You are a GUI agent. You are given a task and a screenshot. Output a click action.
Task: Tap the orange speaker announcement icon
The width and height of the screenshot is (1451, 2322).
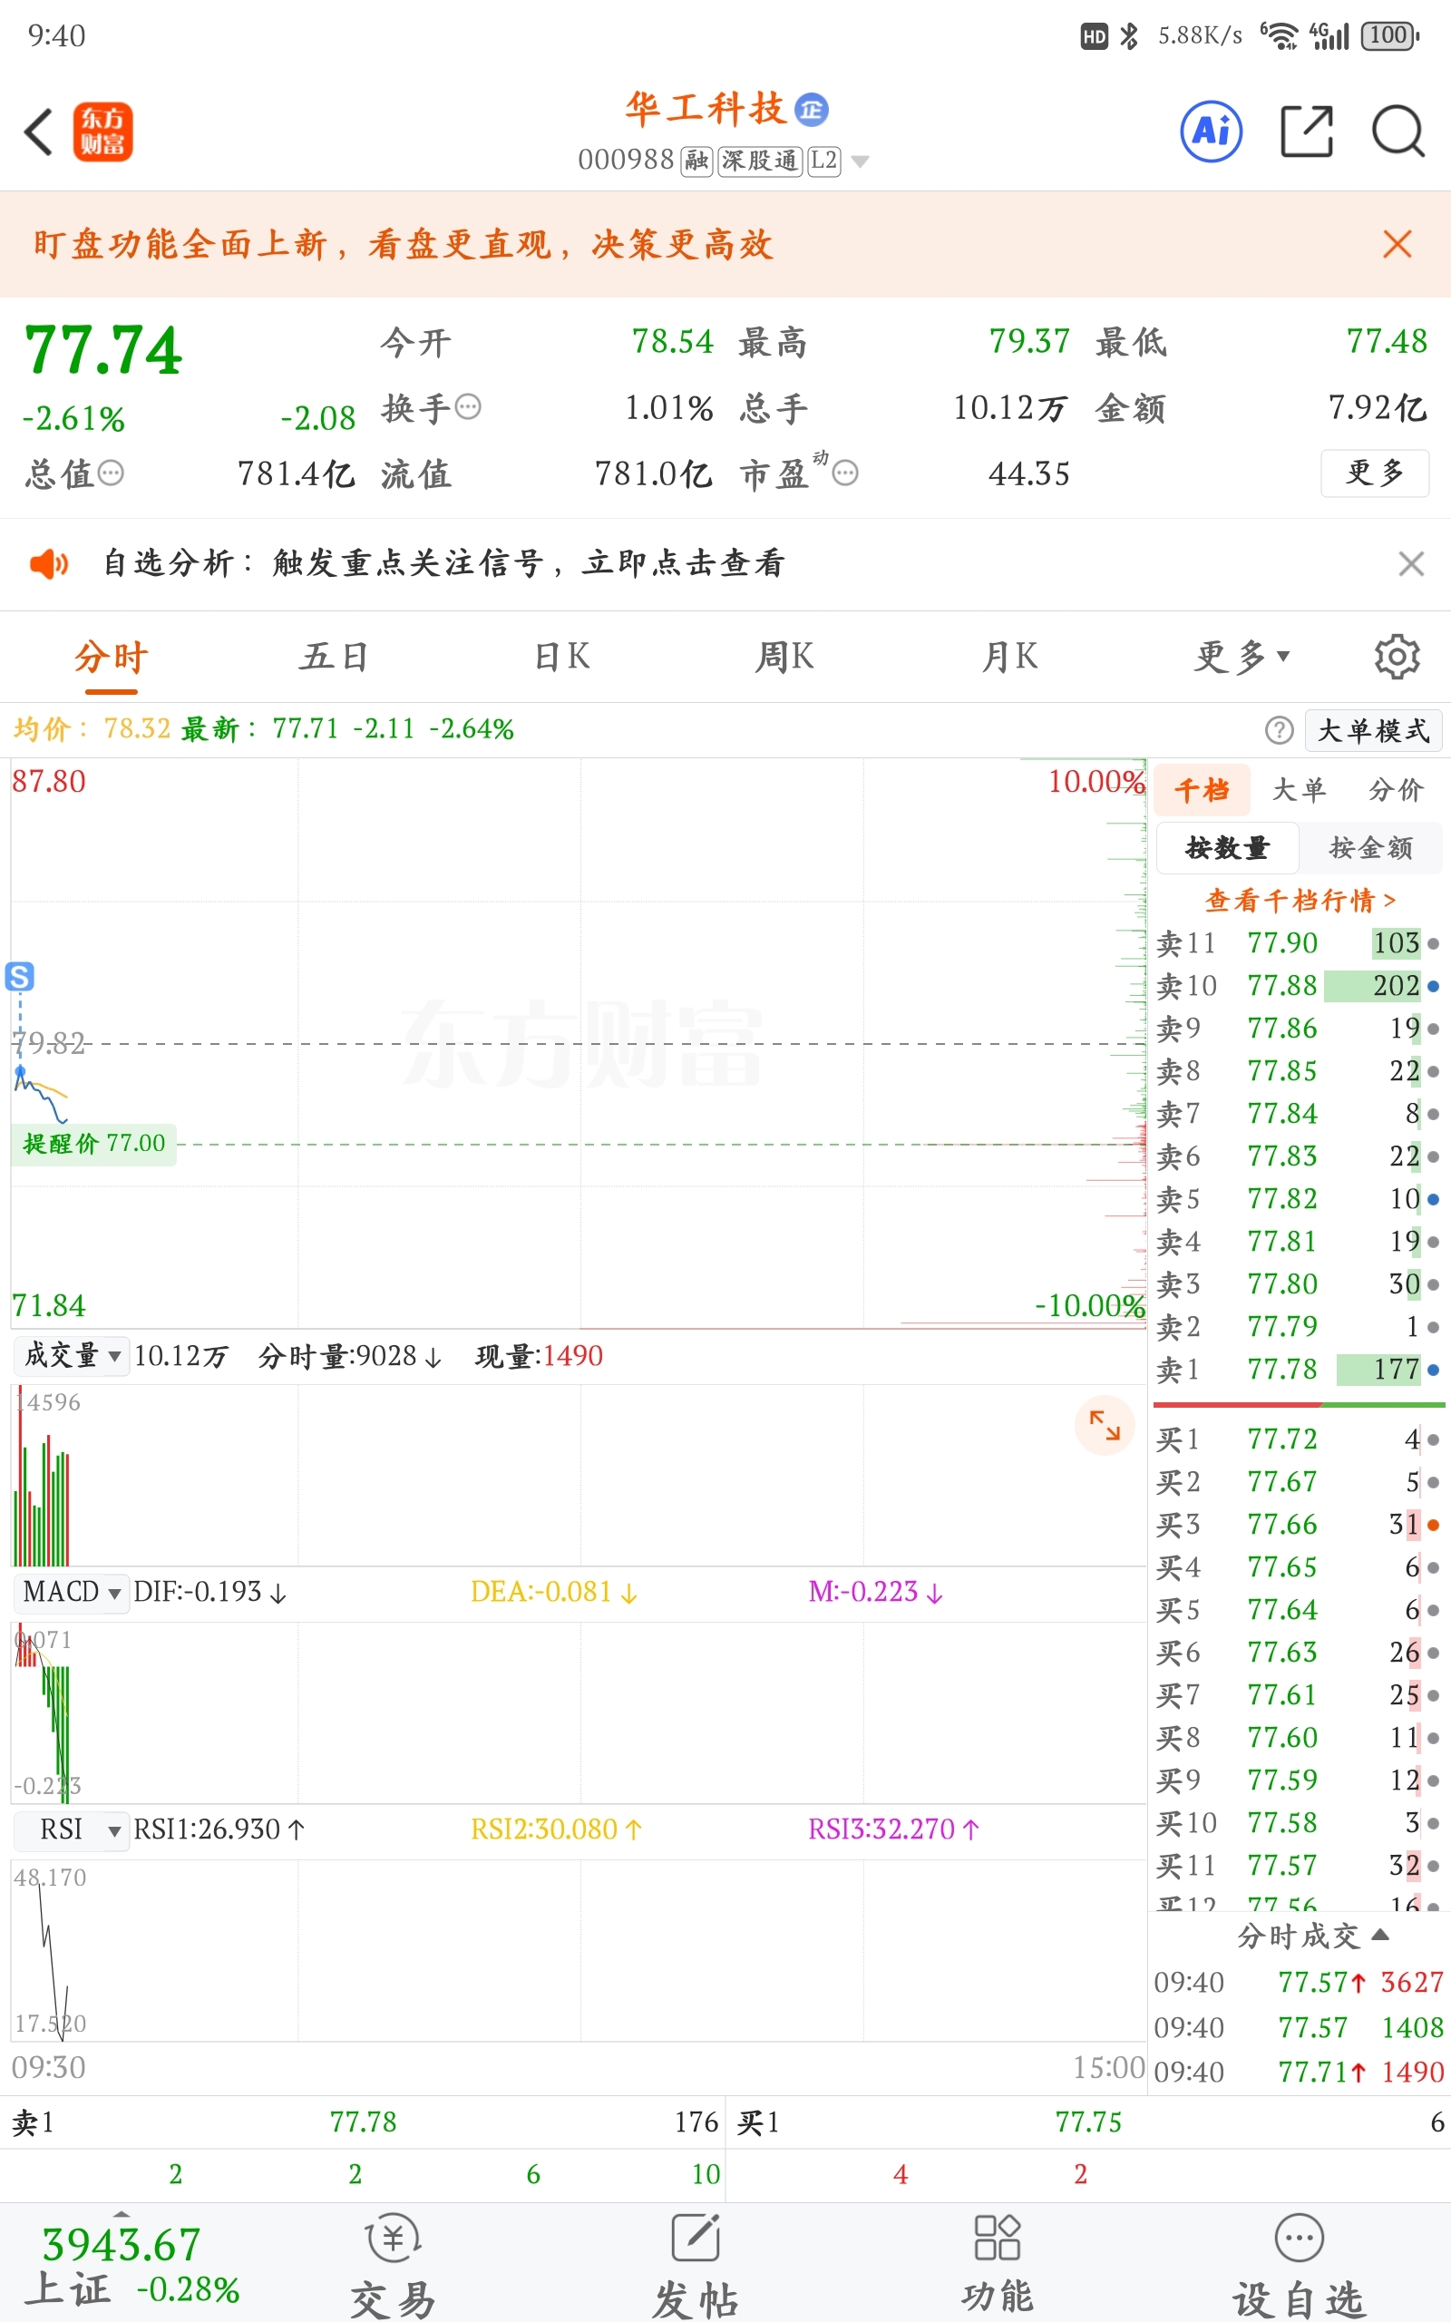(48, 563)
